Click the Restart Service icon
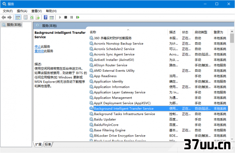The height and width of the screenshot is (153, 235). (78, 17)
